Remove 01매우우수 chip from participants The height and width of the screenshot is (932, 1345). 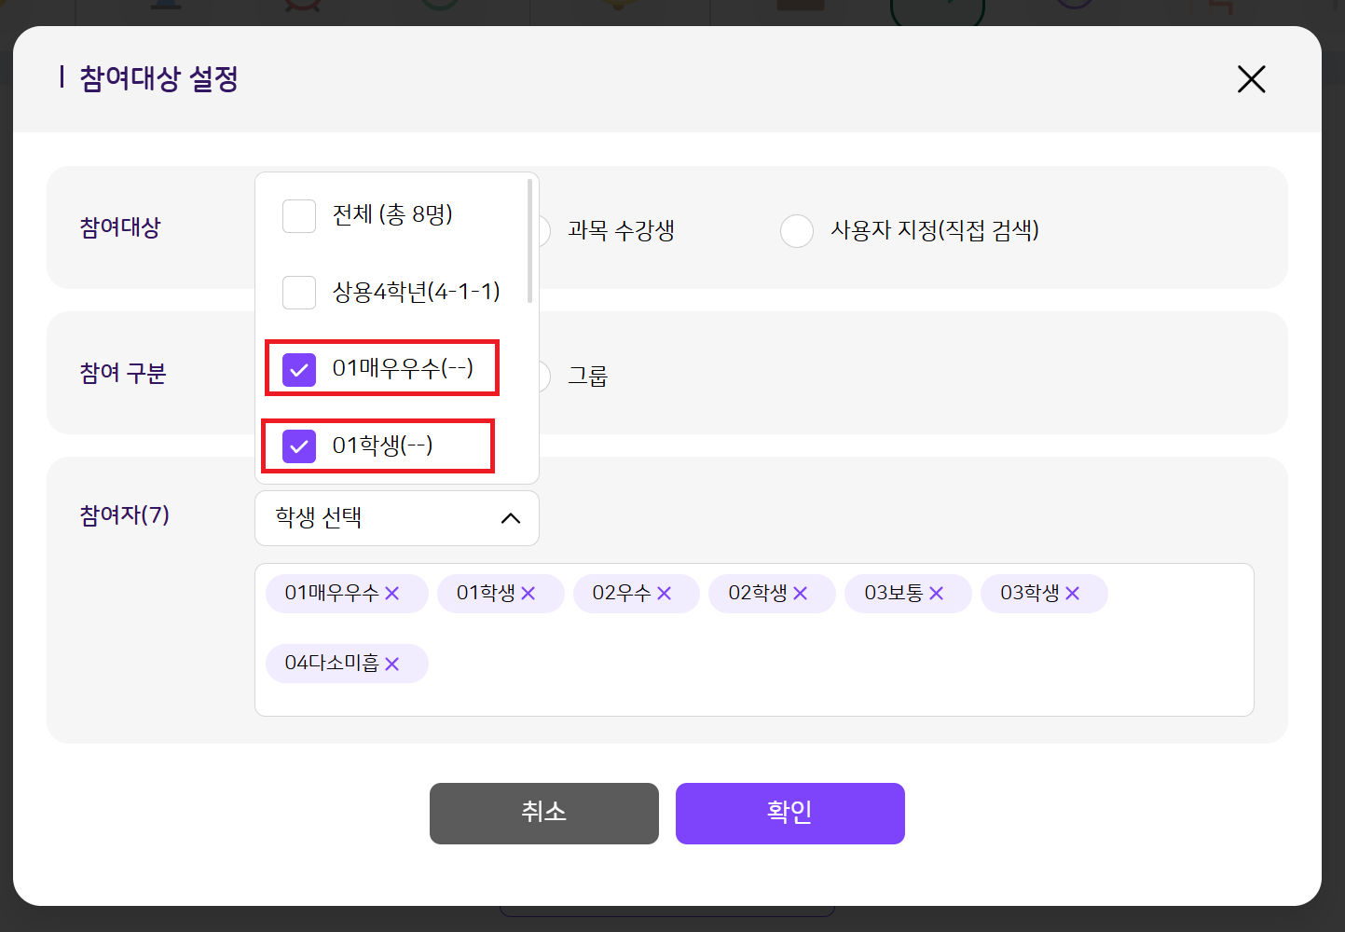tap(392, 594)
